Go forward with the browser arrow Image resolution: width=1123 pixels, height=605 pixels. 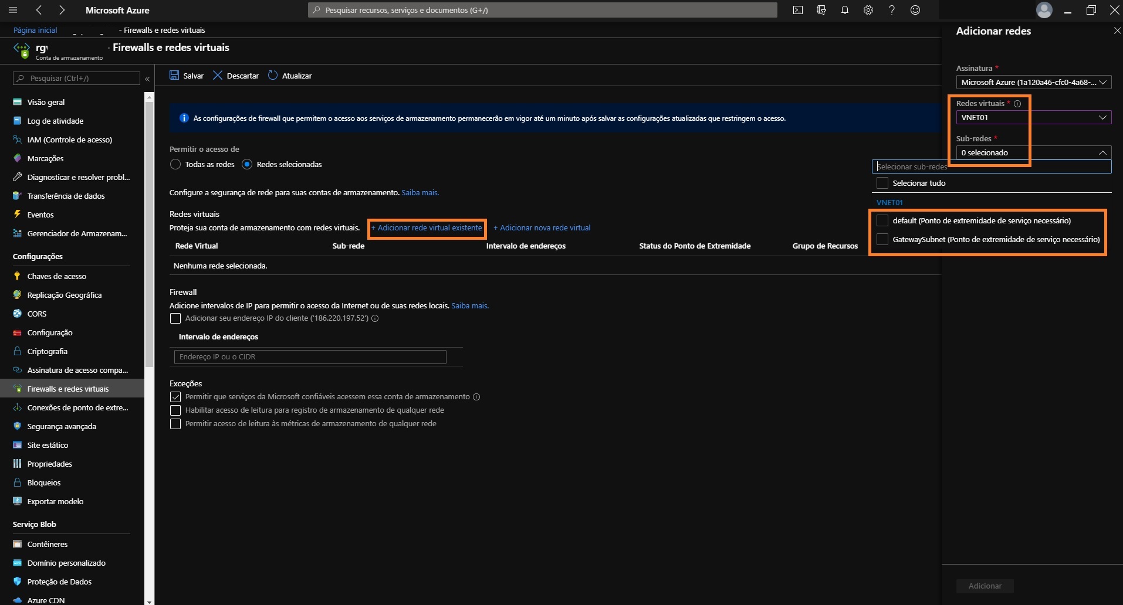pos(62,10)
